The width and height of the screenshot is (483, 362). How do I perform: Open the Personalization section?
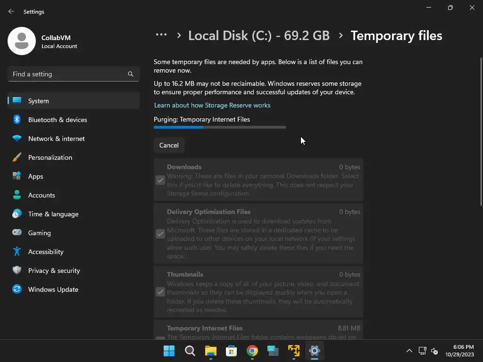pyautogui.click(x=50, y=157)
